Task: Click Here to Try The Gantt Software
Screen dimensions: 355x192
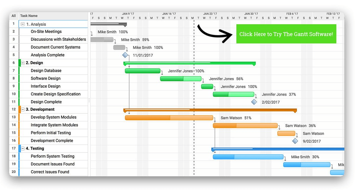Action: pyautogui.click(x=286, y=34)
